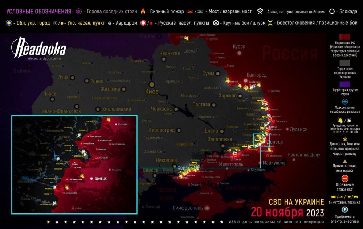363x229 pixels.
Task: Click the purple Территория других стран swatch
Action: (344, 84)
